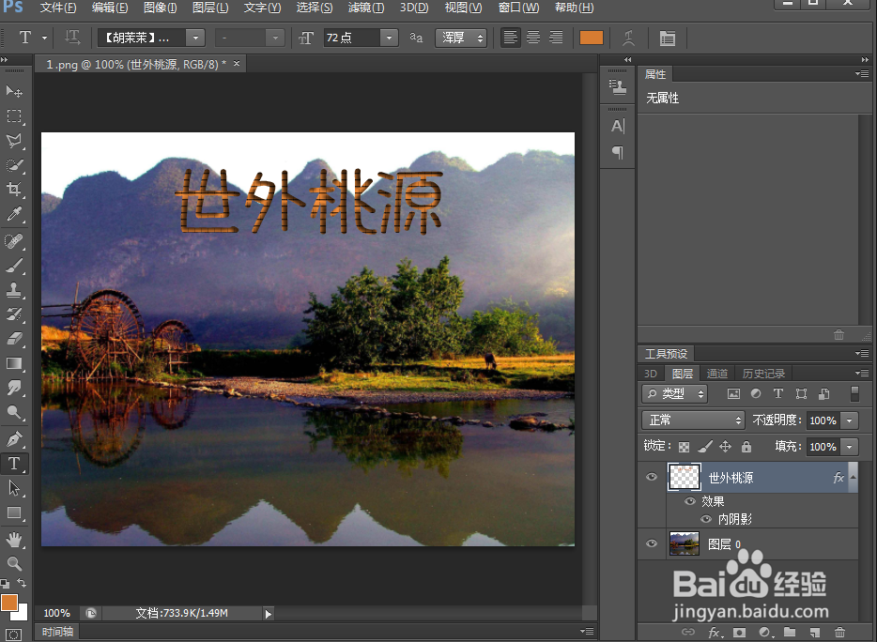Screen dimensions: 877x642
Task: Open the opacity slider dropdown
Action: coord(850,420)
